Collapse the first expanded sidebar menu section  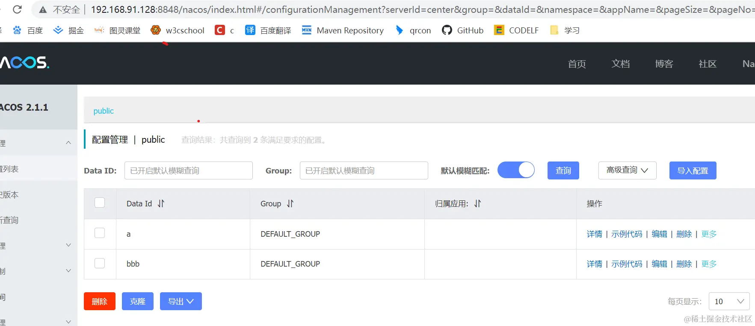(68, 143)
